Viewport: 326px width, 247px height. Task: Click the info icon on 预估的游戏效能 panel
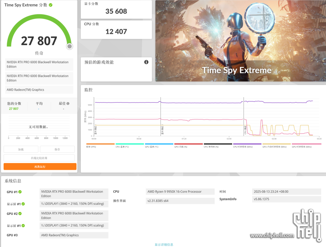147,62
